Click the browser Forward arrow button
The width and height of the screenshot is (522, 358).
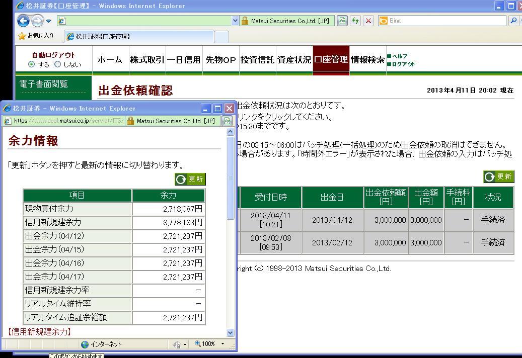(x=37, y=21)
